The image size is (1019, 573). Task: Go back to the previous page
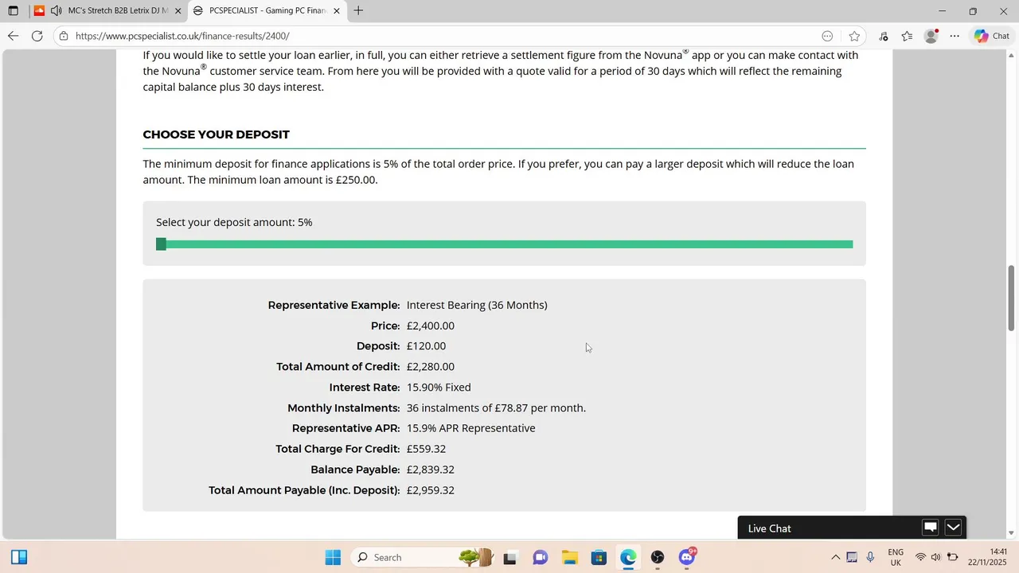(13, 36)
